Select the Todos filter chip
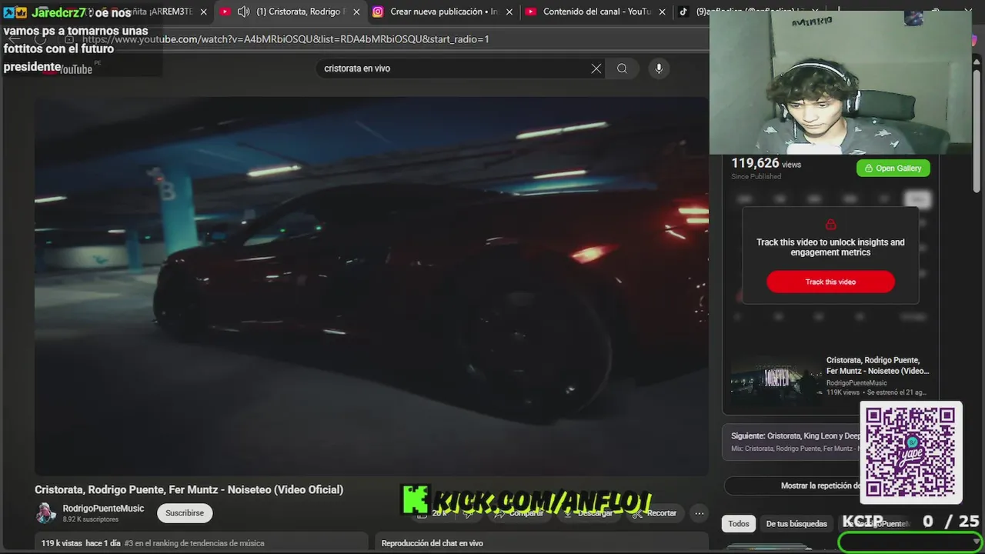Screen dimensions: 985x554 pos(739,524)
